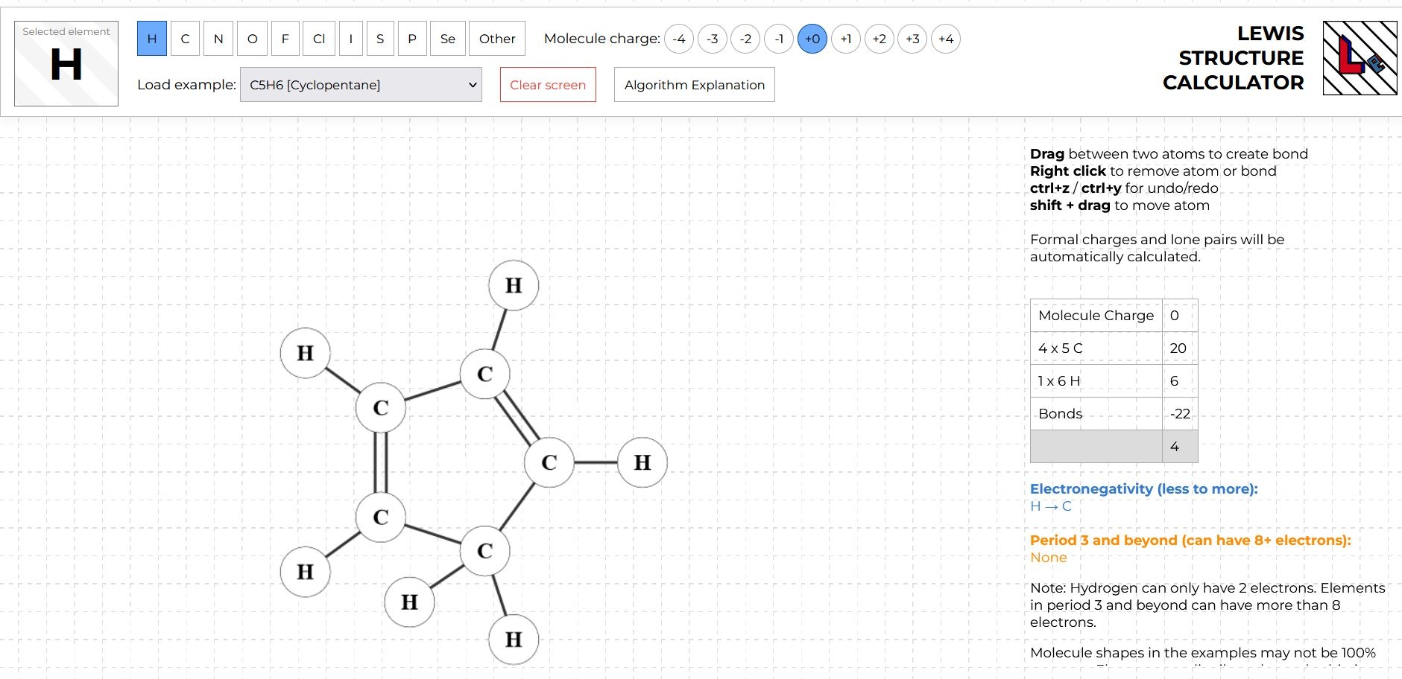Image resolution: width=1402 pixels, height=679 pixels.
Task: Select the Sulfur element tab
Action: tap(380, 39)
